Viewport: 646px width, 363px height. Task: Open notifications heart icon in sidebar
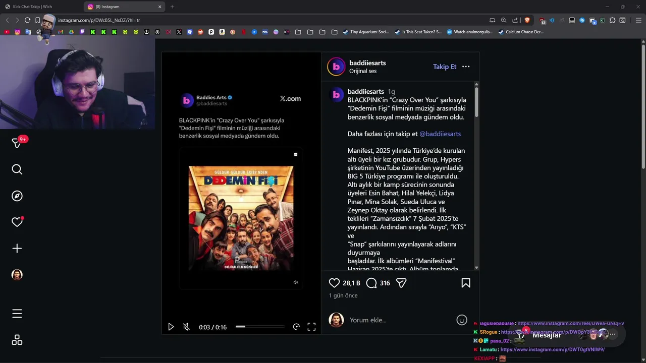(17, 222)
